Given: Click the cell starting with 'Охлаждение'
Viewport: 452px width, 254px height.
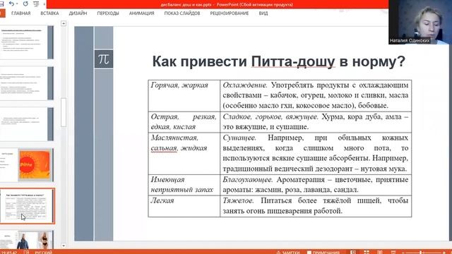Looking at the screenshot, I should 316,96.
